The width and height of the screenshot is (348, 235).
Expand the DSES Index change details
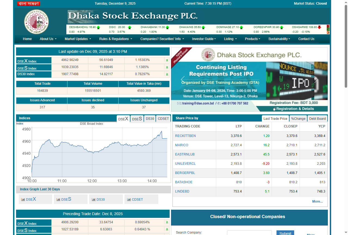167,67
